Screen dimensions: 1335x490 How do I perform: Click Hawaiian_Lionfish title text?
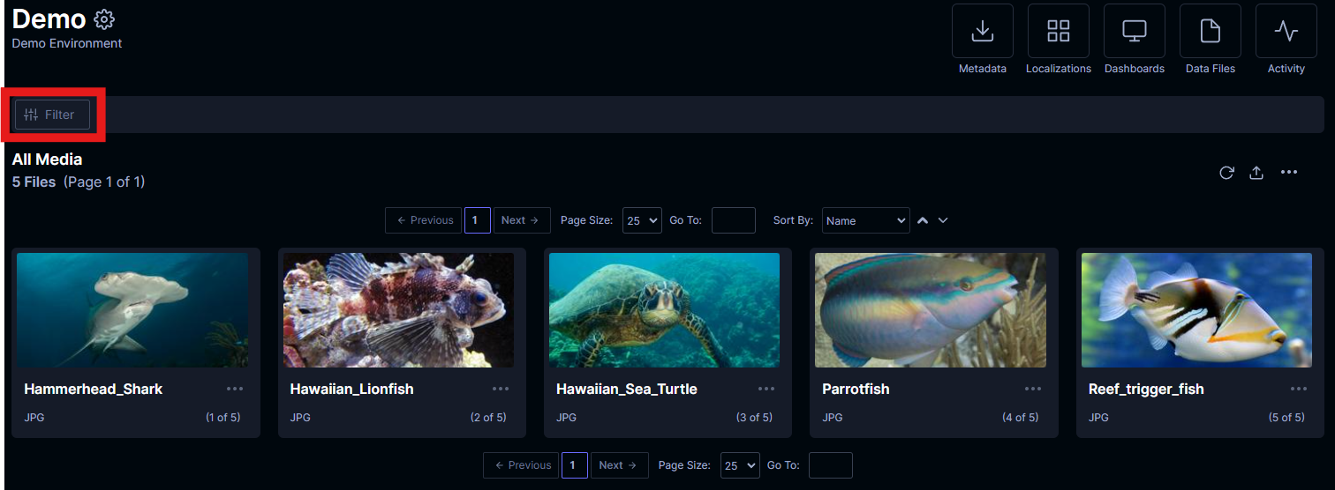click(351, 389)
